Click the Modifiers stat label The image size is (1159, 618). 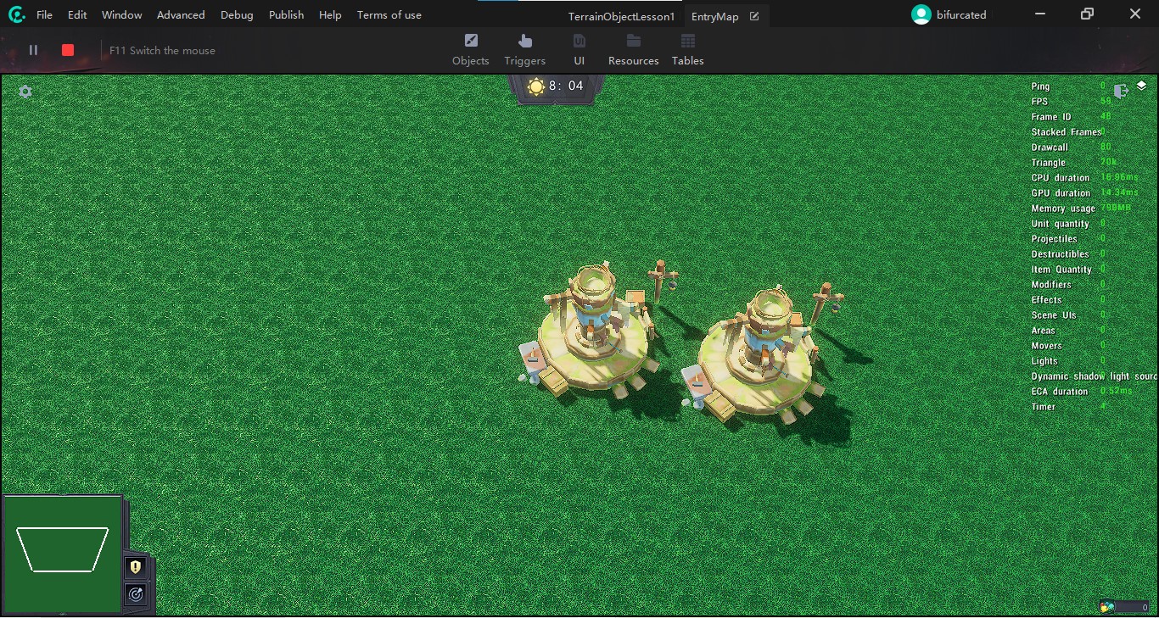pyautogui.click(x=1051, y=285)
